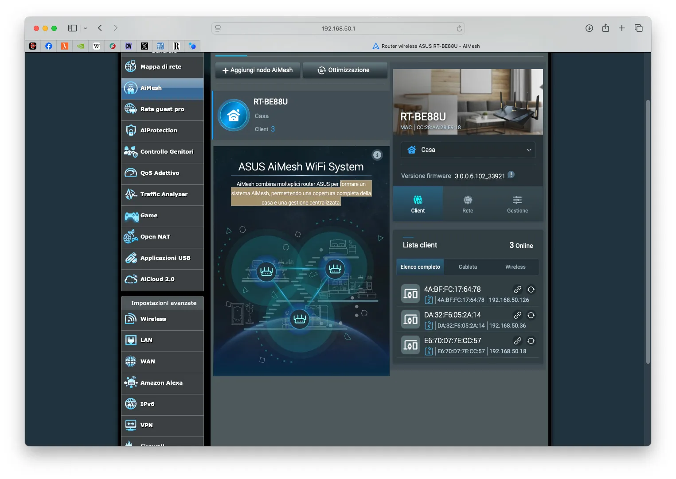The height and width of the screenshot is (479, 676).
Task: Open Facebook pinned tab
Action: (49, 46)
